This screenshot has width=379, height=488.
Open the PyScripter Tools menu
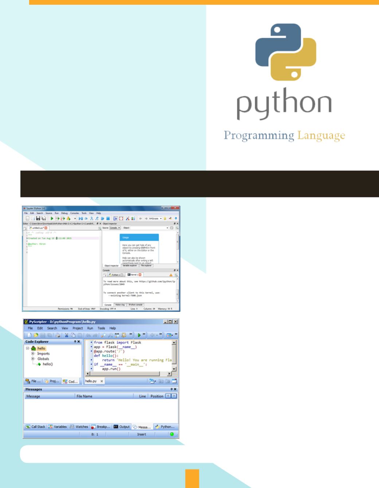[x=101, y=328]
